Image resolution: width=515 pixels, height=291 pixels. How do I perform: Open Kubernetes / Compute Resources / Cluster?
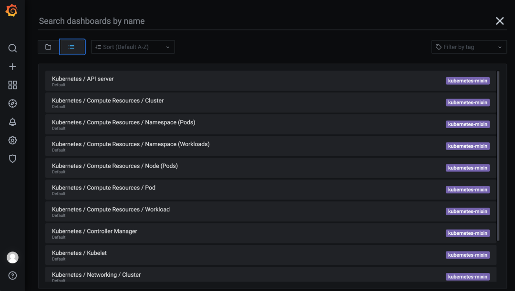pyautogui.click(x=271, y=103)
